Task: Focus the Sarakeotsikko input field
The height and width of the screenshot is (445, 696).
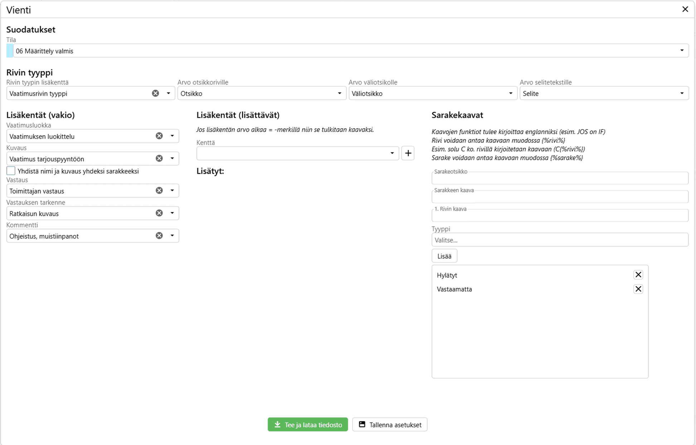Action: pyautogui.click(x=560, y=179)
